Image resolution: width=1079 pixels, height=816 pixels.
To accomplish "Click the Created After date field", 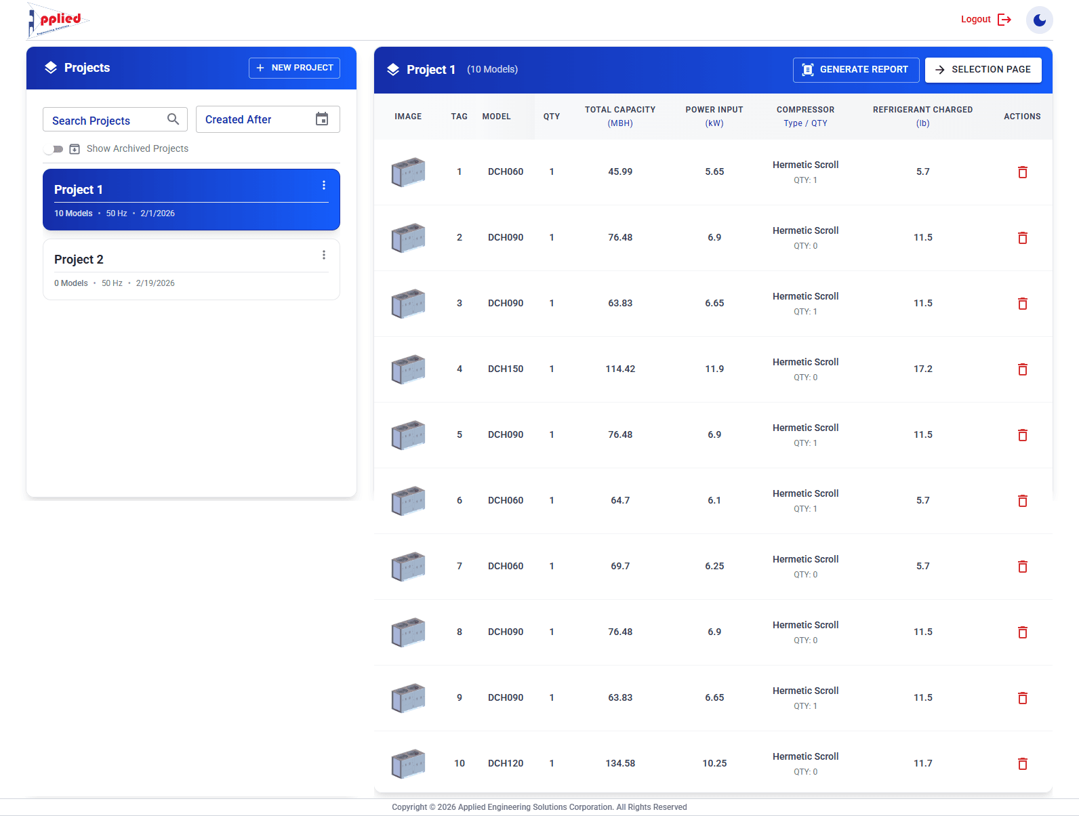I will click(268, 119).
